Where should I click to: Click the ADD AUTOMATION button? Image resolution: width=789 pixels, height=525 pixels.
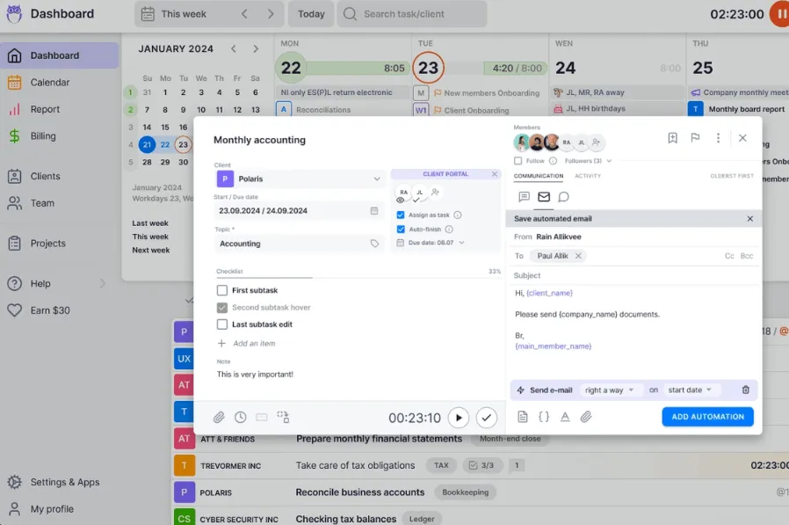tap(707, 417)
